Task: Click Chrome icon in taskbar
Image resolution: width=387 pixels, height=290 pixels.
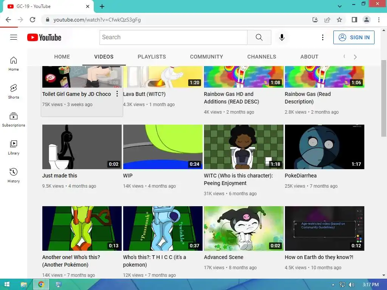Action: click(x=41, y=284)
